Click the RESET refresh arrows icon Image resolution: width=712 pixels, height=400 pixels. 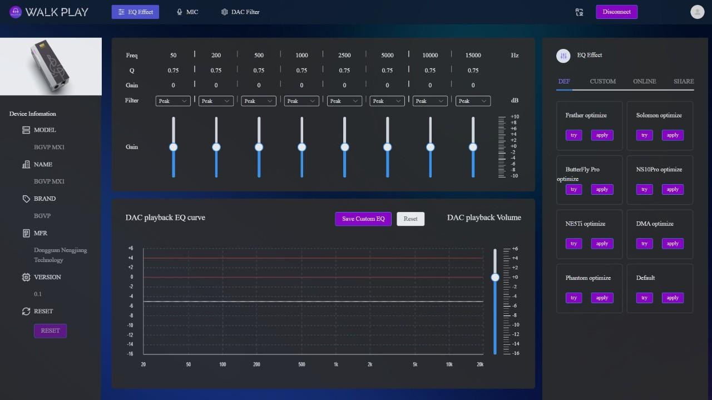[x=26, y=312]
